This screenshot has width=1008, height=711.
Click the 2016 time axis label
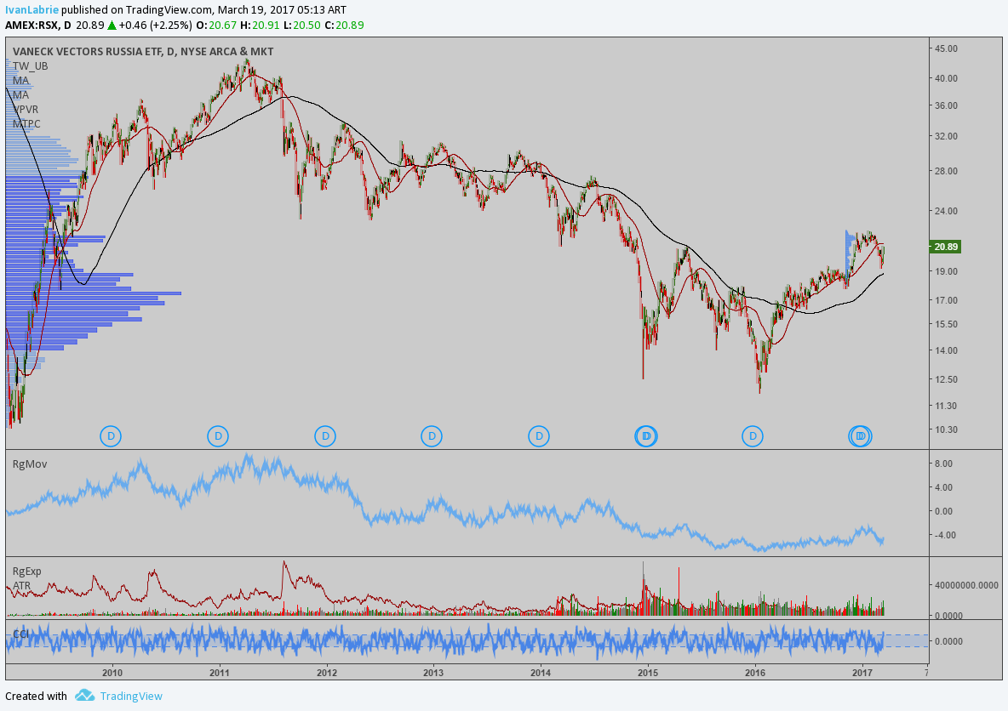pyautogui.click(x=754, y=673)
